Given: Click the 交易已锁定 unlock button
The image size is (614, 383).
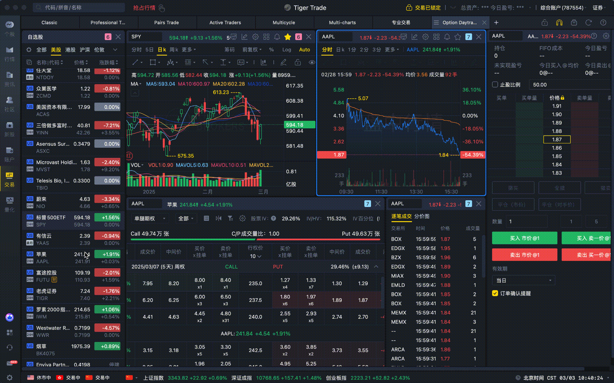Looking at the screenshot, I should coord(423,7).
